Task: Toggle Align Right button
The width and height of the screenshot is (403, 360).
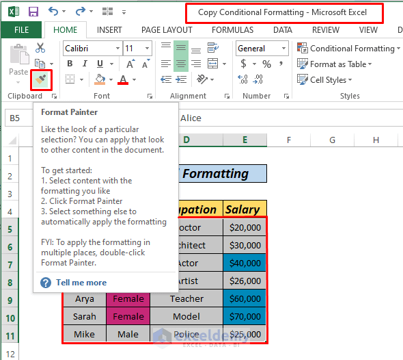Action: (x=196, y=64)
